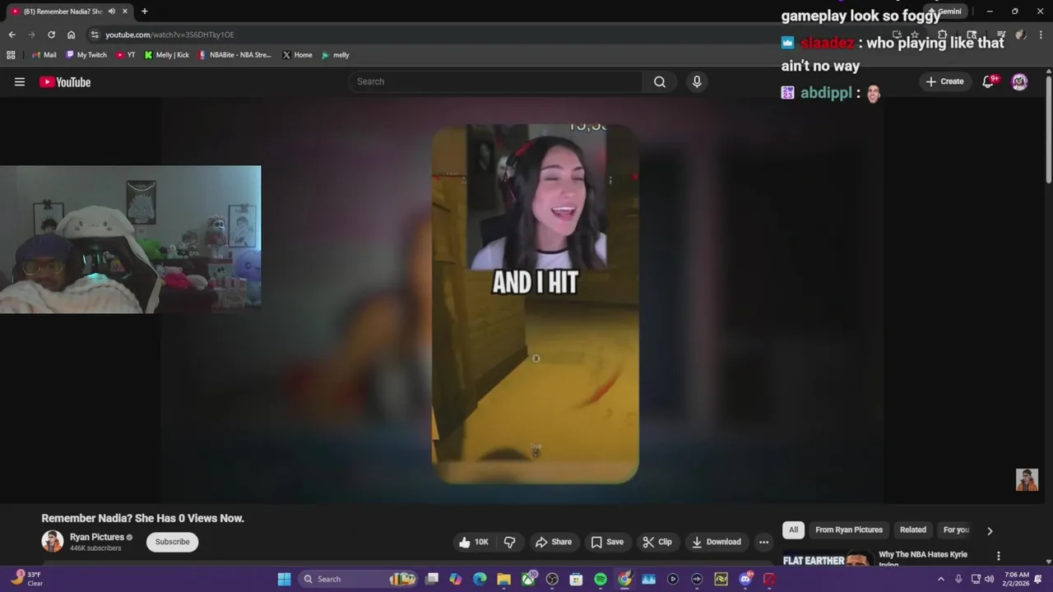Open File Explorer from the taskbar

point(503,579)
